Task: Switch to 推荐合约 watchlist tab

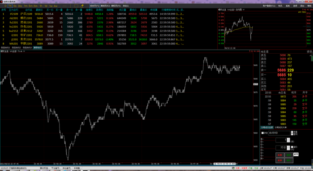Action: point(37,47)
